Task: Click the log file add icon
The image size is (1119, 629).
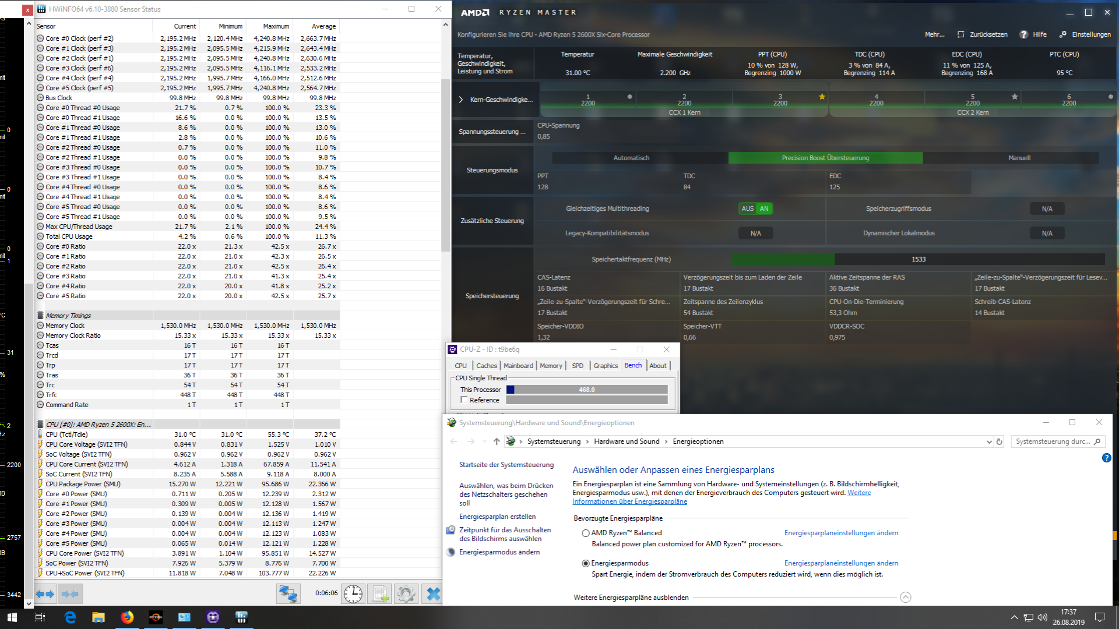Action: [x=380, y=594]
